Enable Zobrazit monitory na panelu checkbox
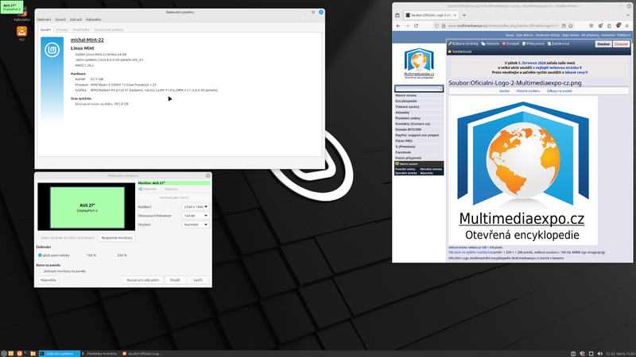636x357 pixels. point(41,271)
